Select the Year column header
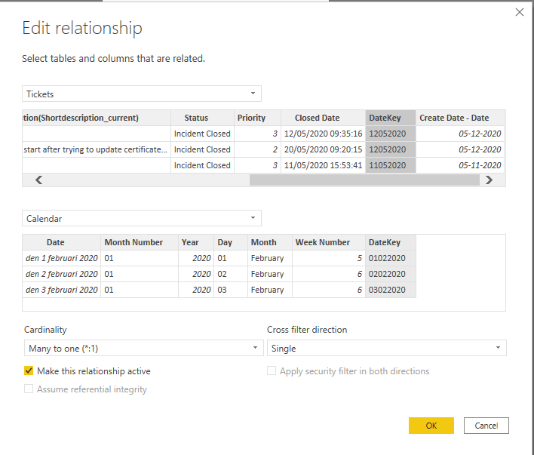 (x=196, y=242)
